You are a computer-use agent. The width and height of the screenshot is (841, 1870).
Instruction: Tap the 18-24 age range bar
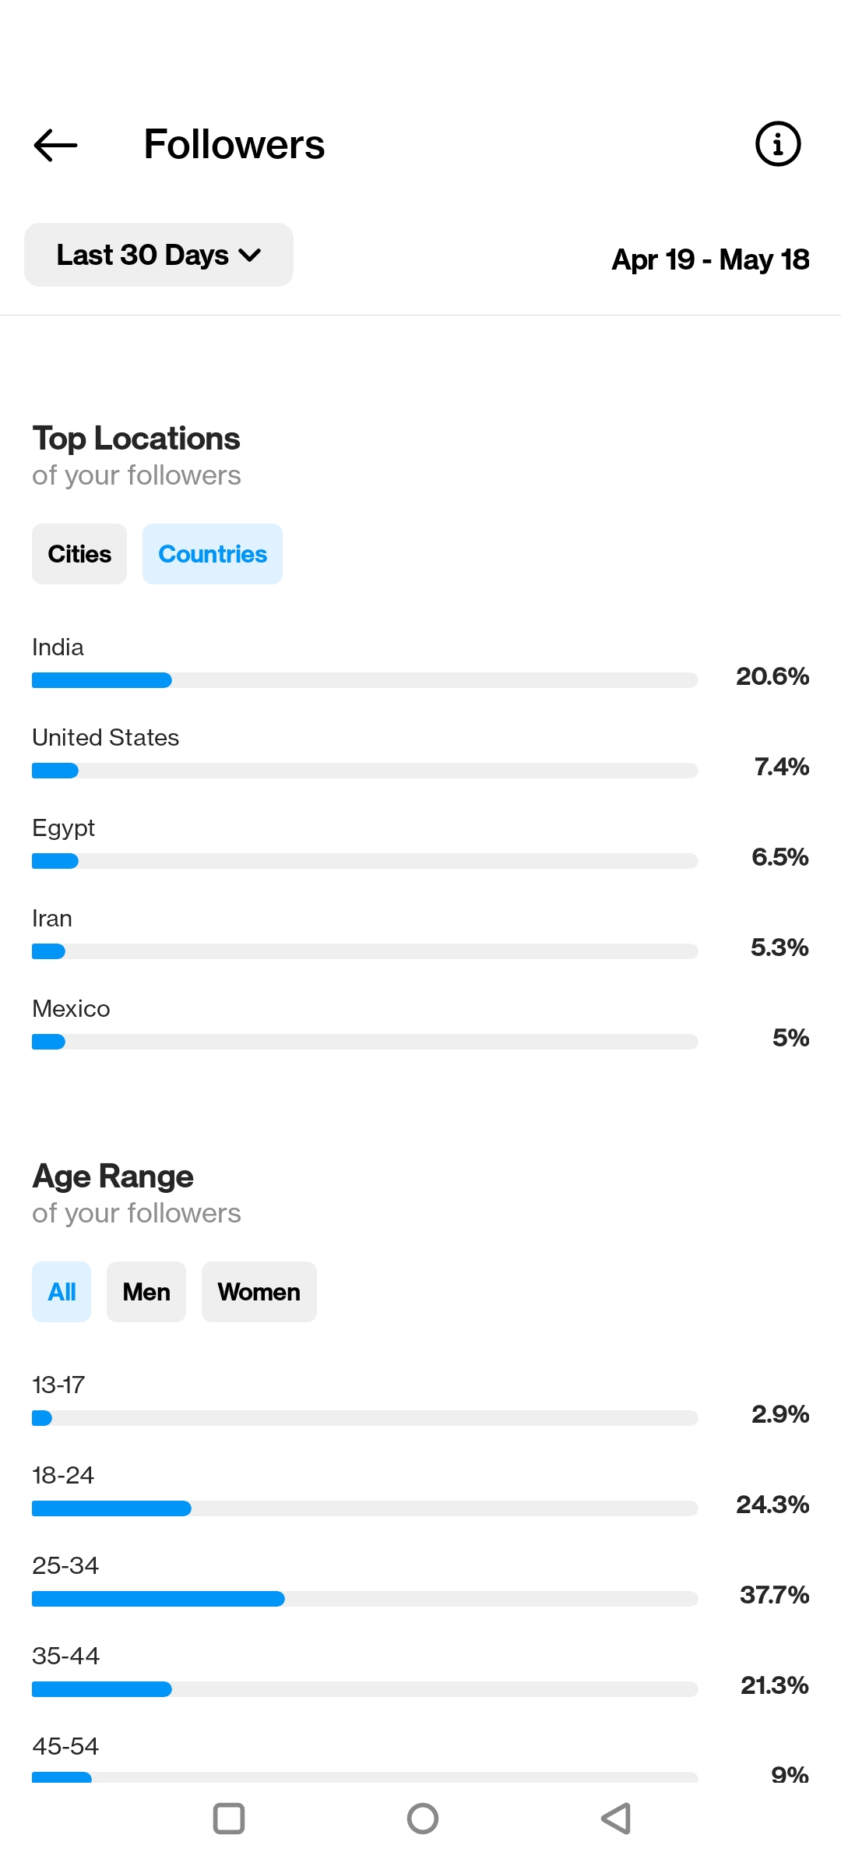tap(365, 1508)
